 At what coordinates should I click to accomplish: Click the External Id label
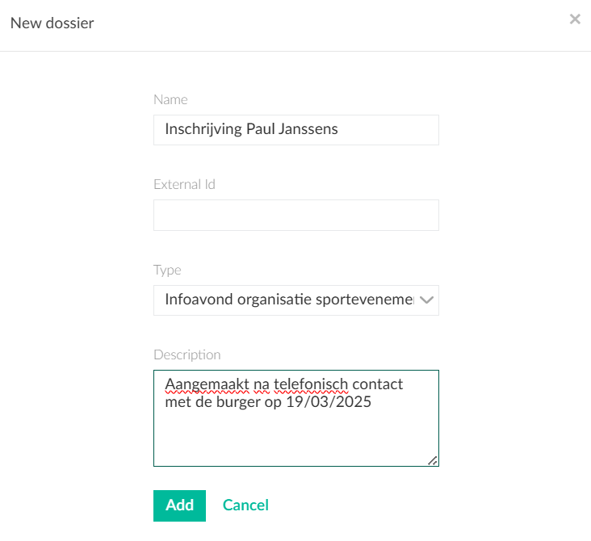184,184
